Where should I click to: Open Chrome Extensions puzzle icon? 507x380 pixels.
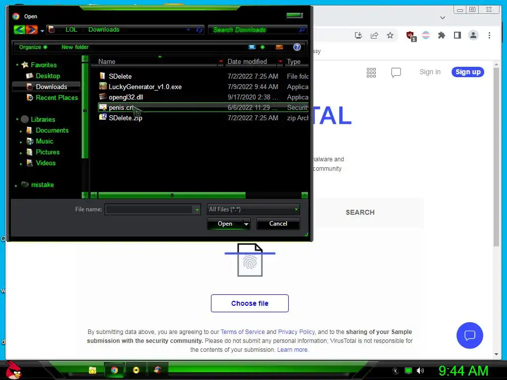[x=441, y=35]
